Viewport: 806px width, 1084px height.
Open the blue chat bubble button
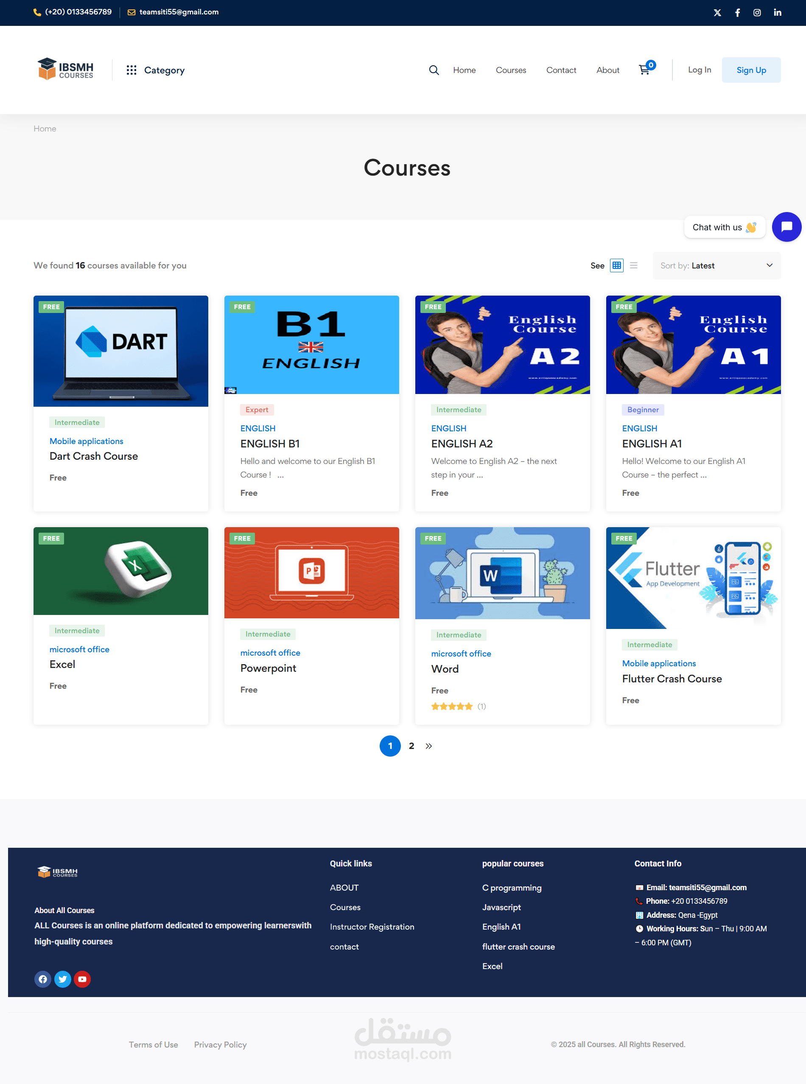786,227
